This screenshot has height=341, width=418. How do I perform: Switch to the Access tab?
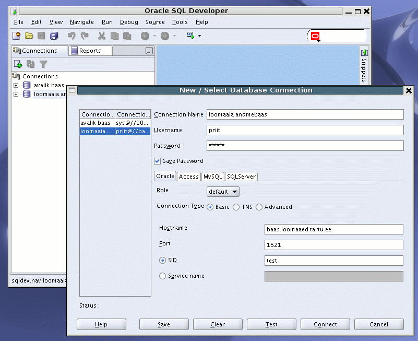pos(188,177)
